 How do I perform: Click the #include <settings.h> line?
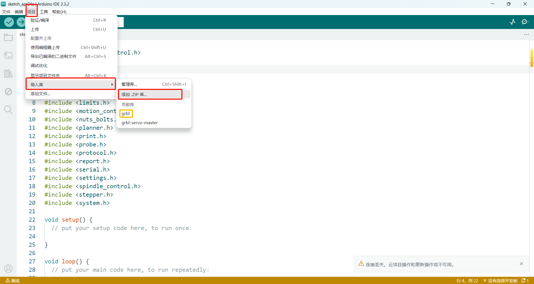click(80, 178)
